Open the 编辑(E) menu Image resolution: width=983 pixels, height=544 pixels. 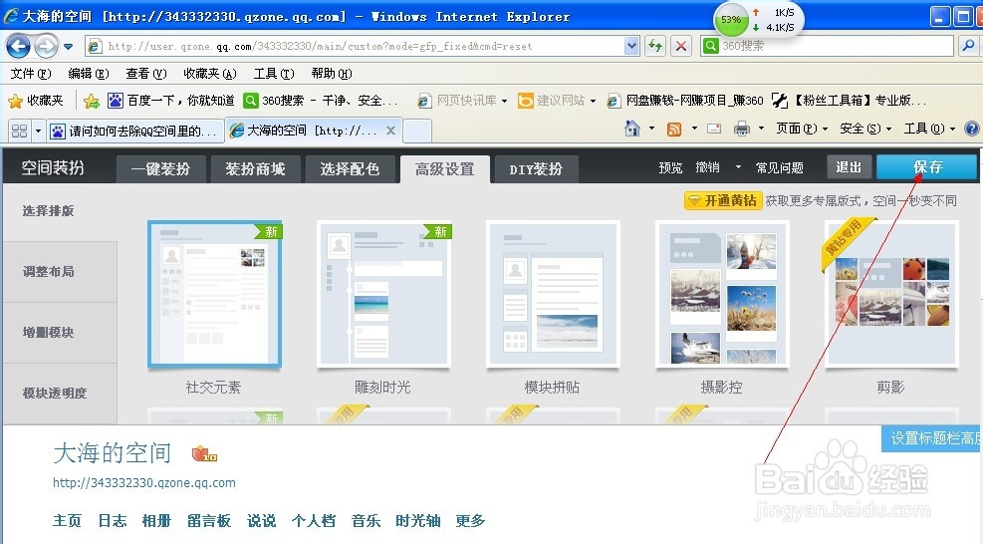pos(89,74)
